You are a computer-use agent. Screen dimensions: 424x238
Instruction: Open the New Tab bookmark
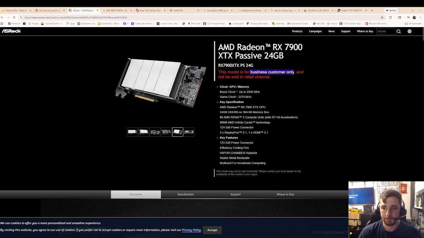pyautogui.click(x=318, y=23)
